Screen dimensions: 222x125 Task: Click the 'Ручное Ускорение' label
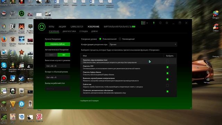pyautogui.click(x=53, y=39)
